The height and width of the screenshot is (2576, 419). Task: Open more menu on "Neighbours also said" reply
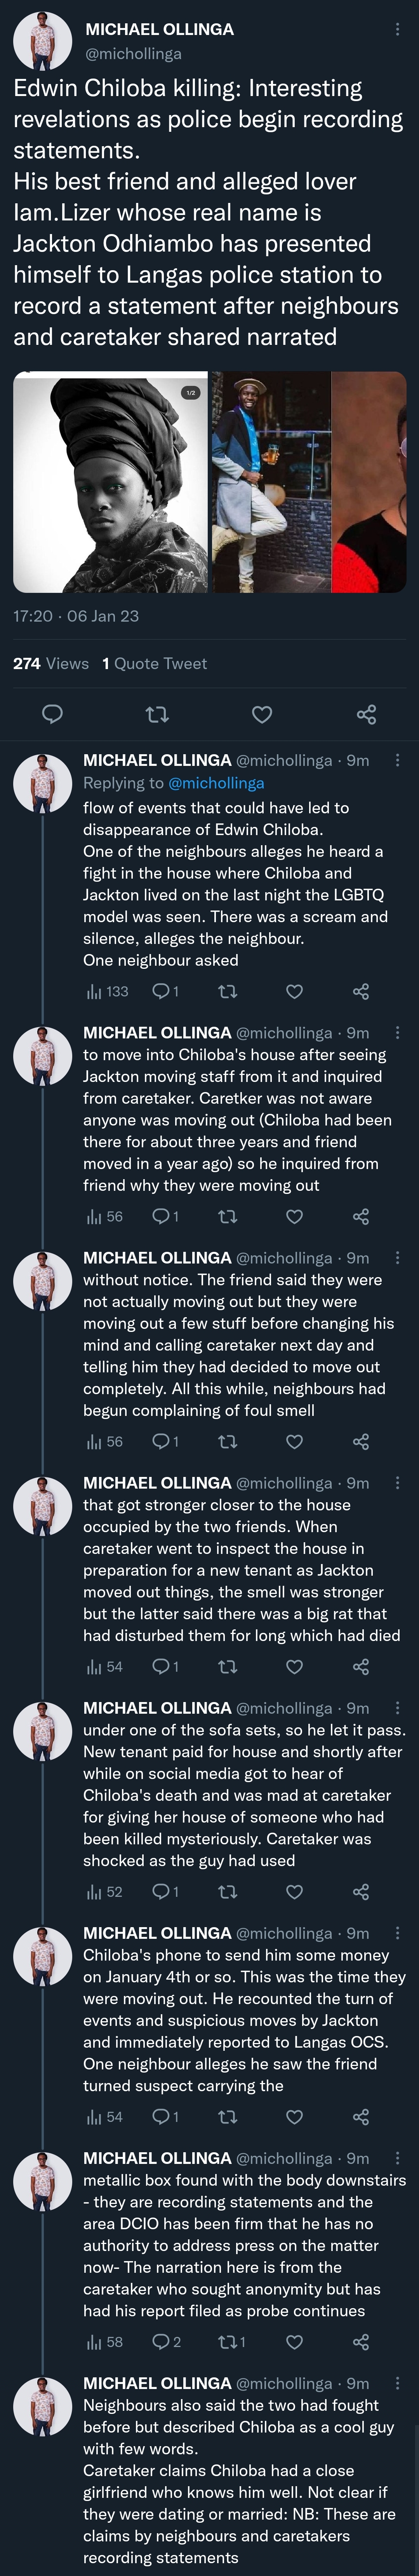coord(397,2384)
